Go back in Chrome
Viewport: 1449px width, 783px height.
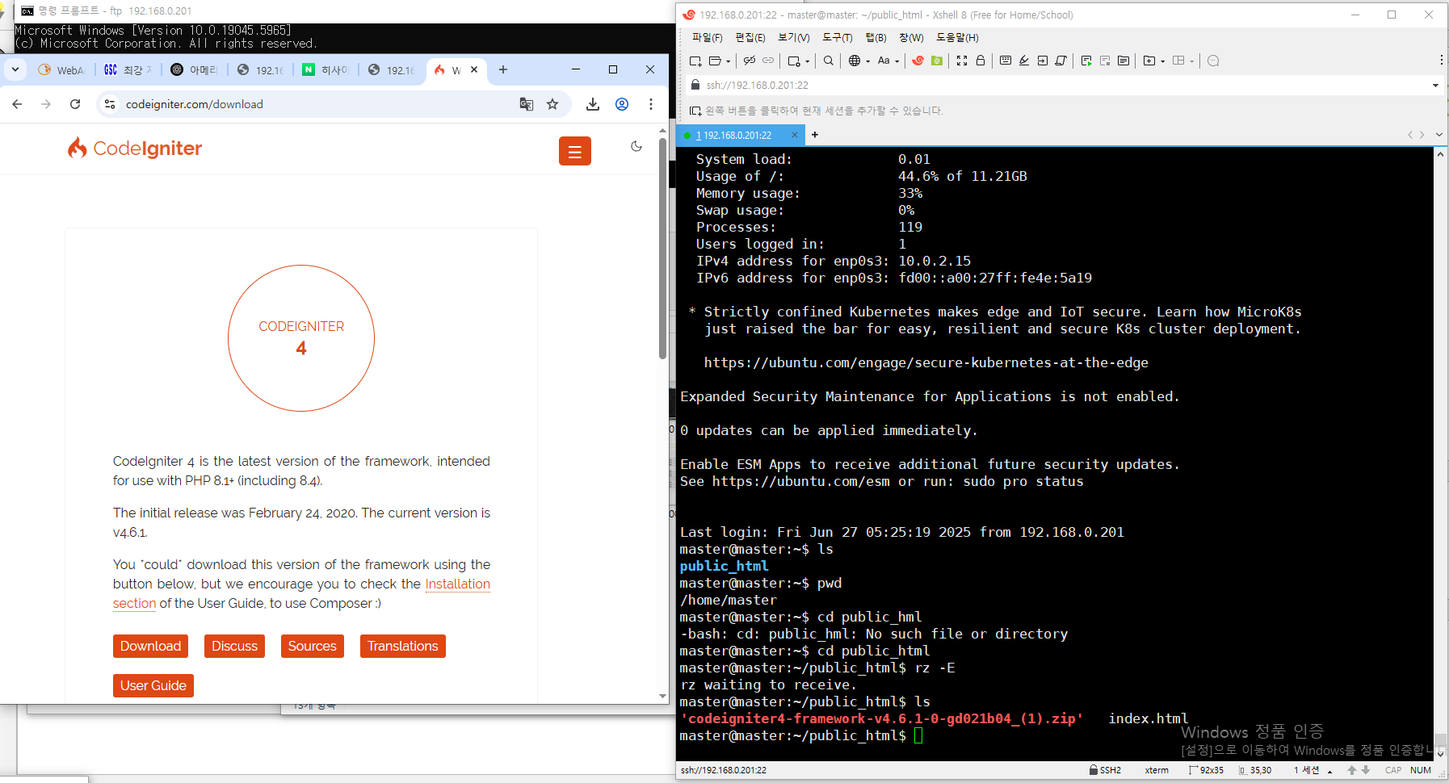[17, 104]
